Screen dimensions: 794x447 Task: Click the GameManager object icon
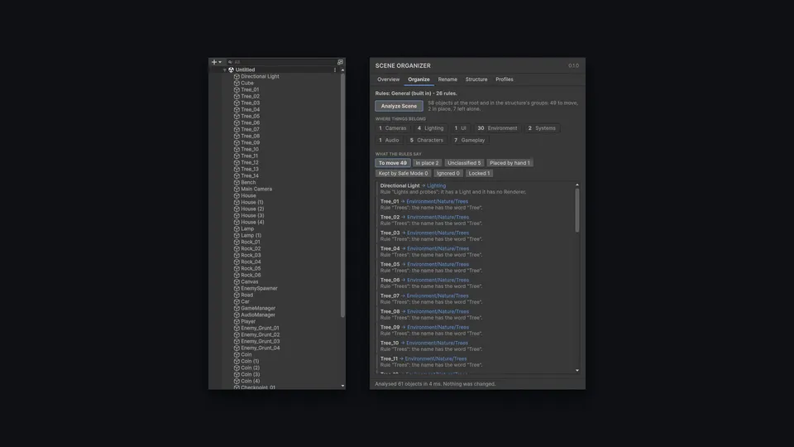237,308
